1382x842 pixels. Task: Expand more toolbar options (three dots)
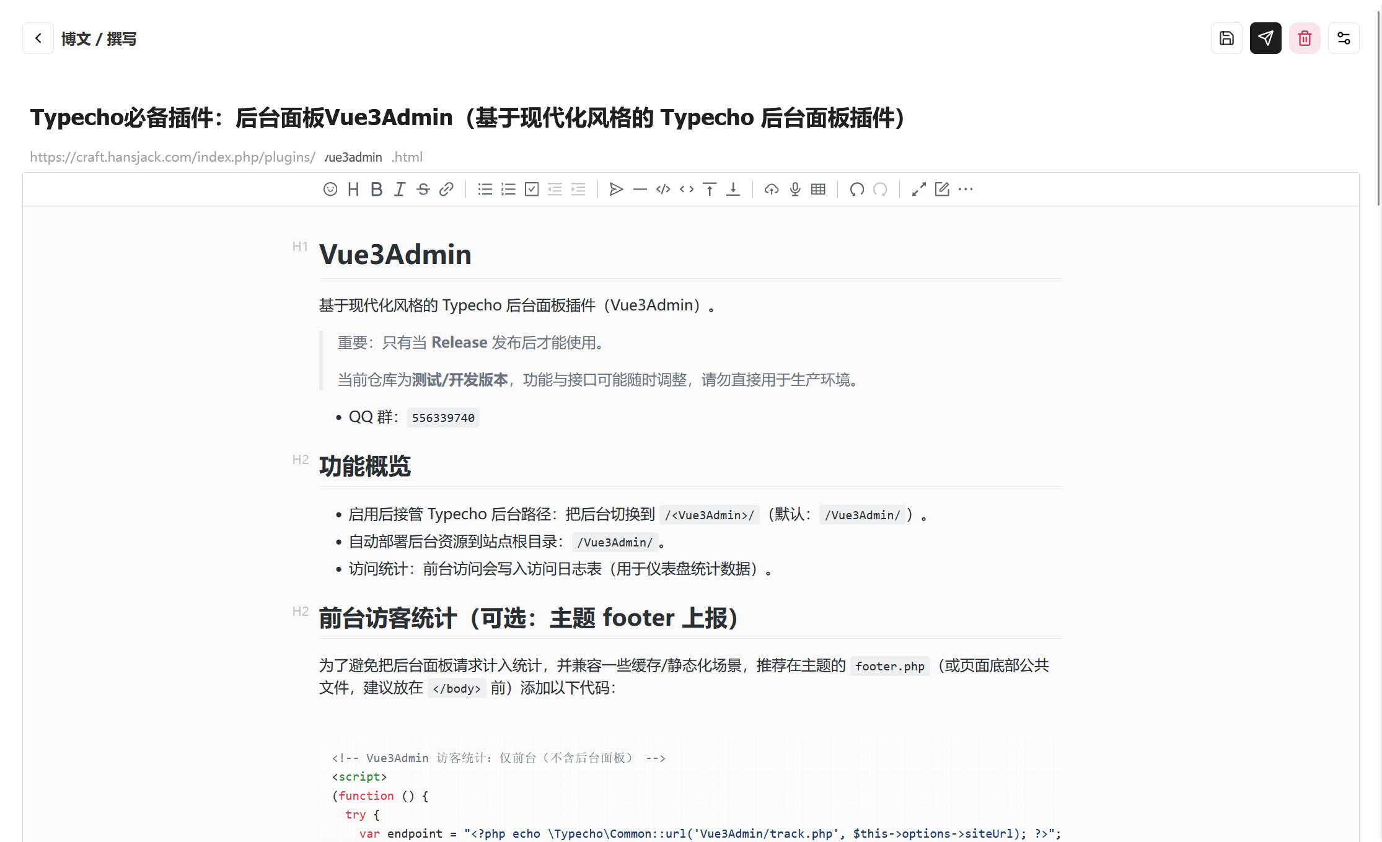pyautogui.click(x=966, y=190)
